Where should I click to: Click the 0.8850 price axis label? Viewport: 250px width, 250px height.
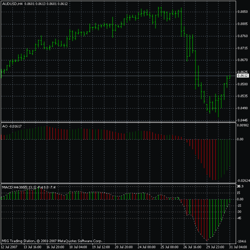click(x=242, y=12)
